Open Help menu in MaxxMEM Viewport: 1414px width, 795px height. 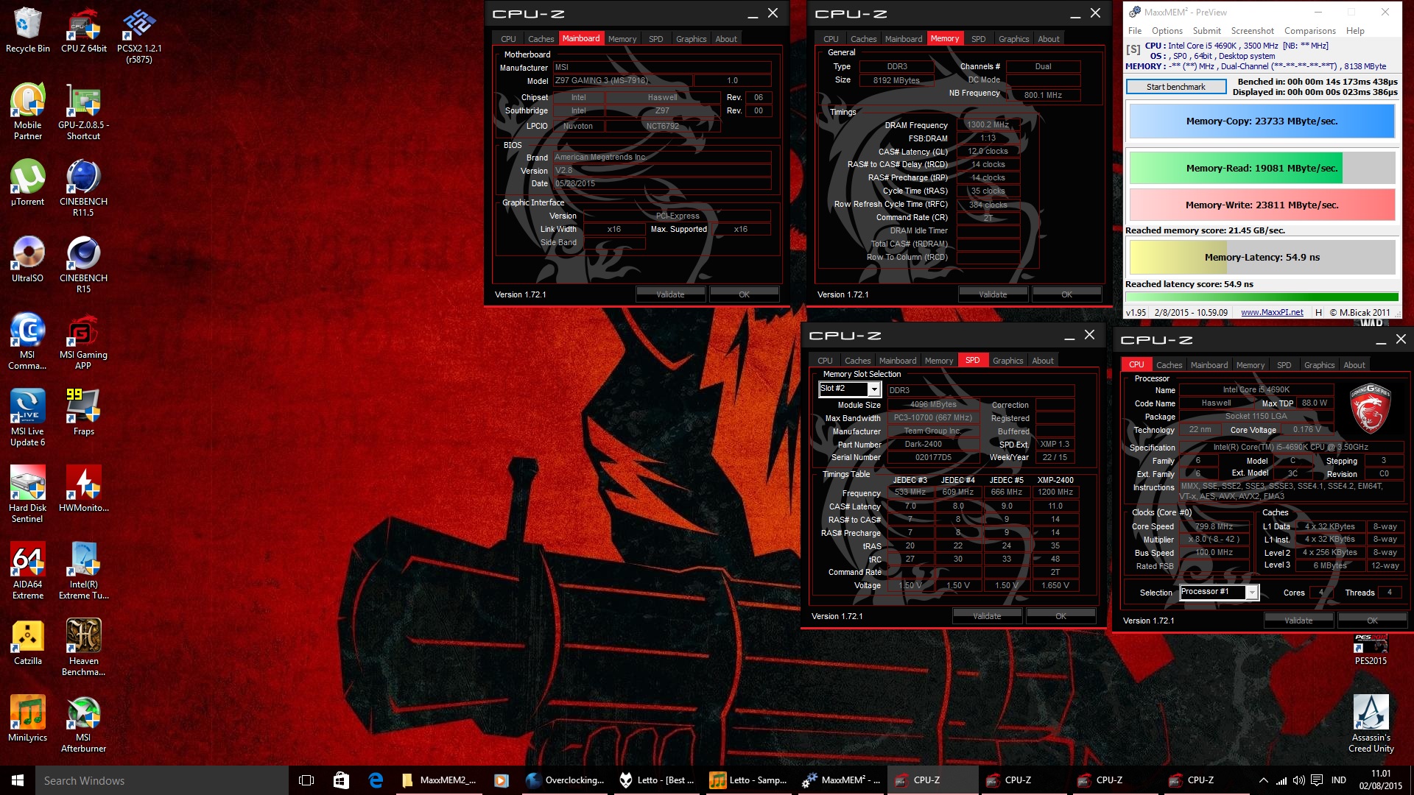tap(1355, 31)
